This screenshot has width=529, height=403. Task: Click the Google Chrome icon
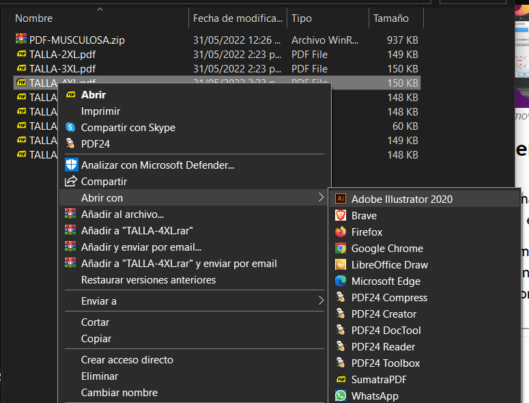(x=341, y=248)
